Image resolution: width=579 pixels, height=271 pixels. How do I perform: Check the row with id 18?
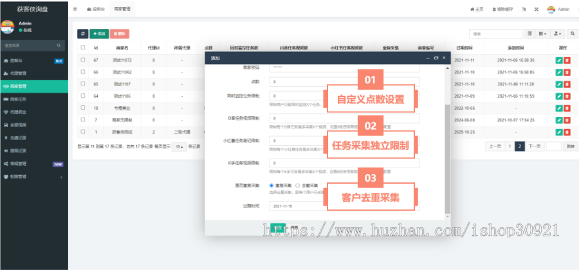pos(83,107)
